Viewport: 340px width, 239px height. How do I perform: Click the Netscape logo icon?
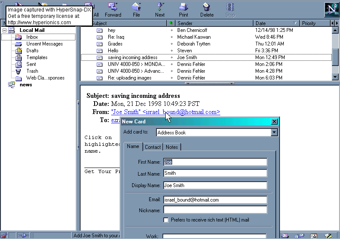click(x=331, y=9)
